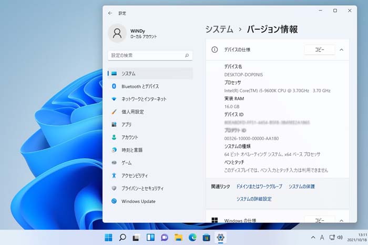Open ゲーム settings page
368x245 pixels.
pos(150,163)
